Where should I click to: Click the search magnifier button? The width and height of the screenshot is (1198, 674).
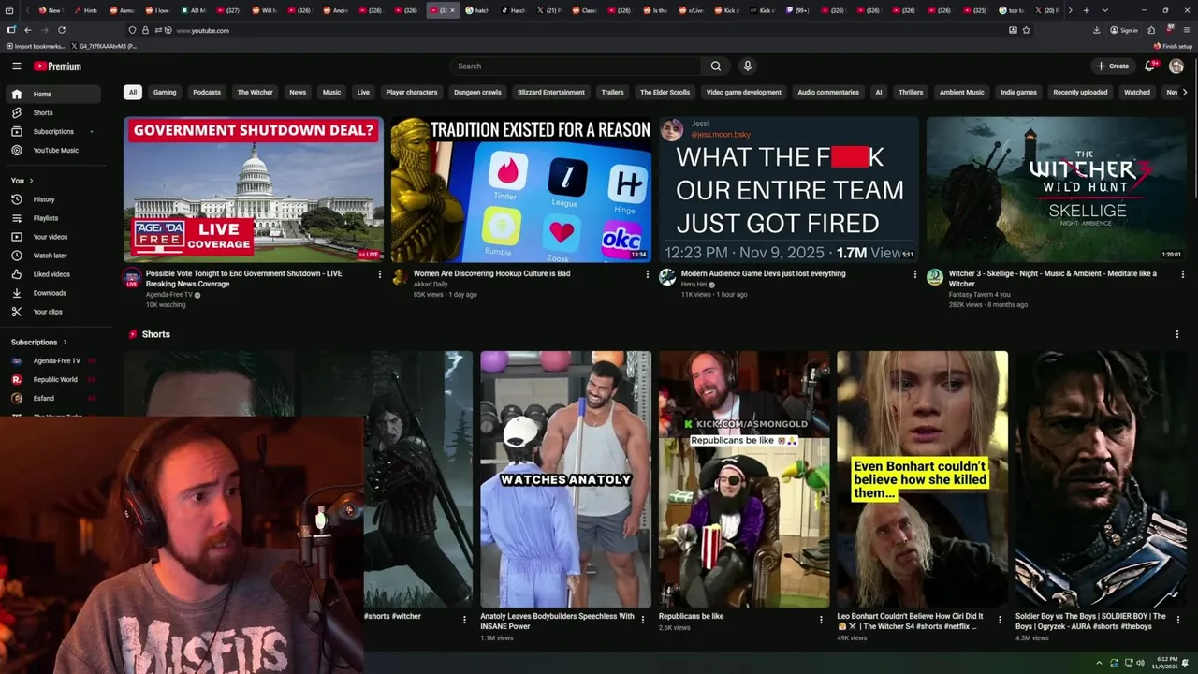[x=716, y=66]
